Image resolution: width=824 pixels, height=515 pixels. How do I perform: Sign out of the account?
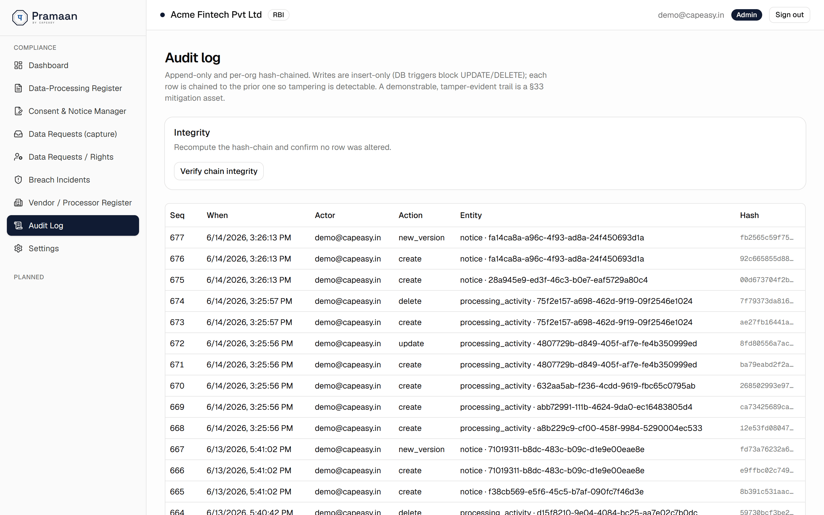789,15
